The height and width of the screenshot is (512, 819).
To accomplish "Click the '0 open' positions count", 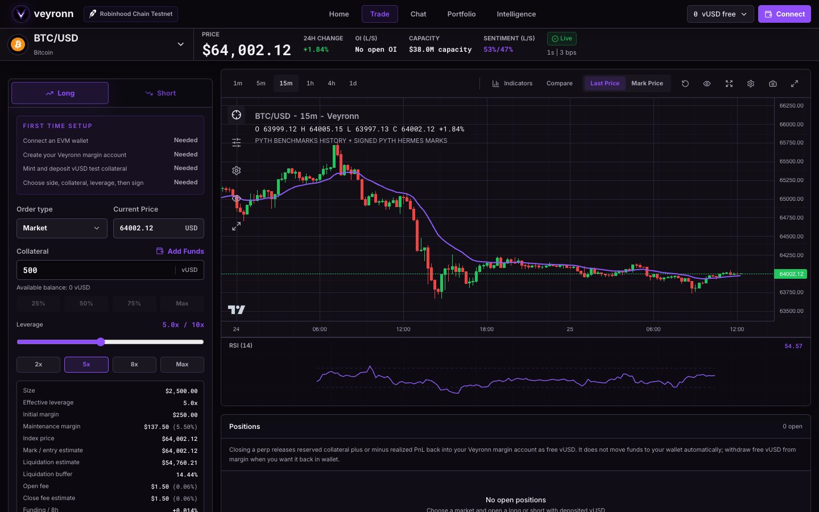I will [x=792, y=427].
